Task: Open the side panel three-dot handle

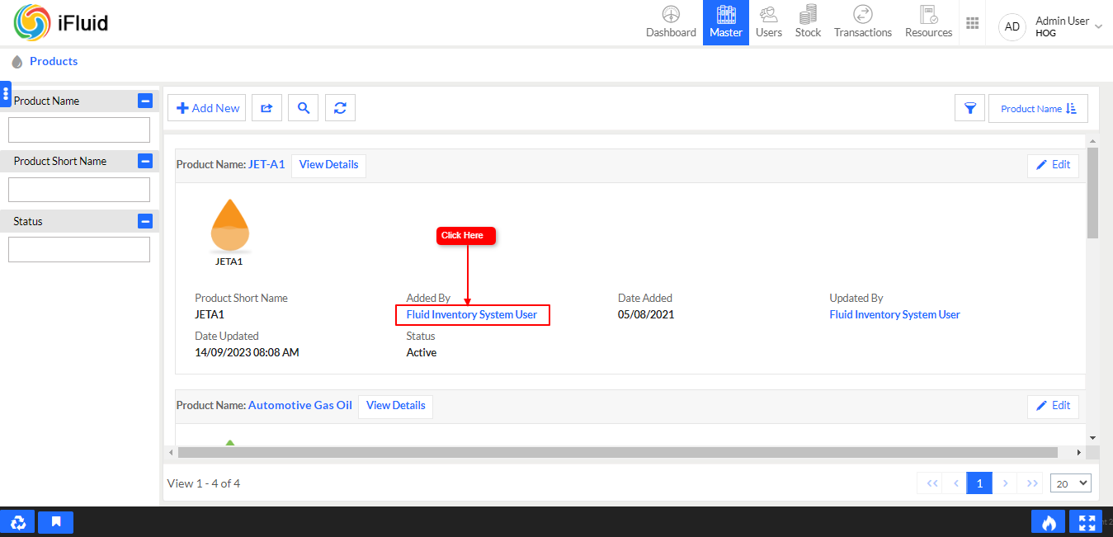Action: 5,94
